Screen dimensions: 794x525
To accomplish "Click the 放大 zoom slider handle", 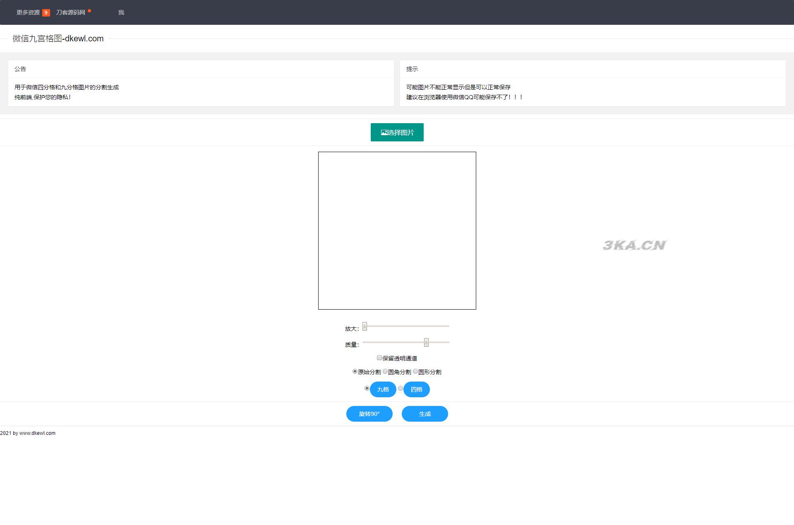I will point(365,327).
